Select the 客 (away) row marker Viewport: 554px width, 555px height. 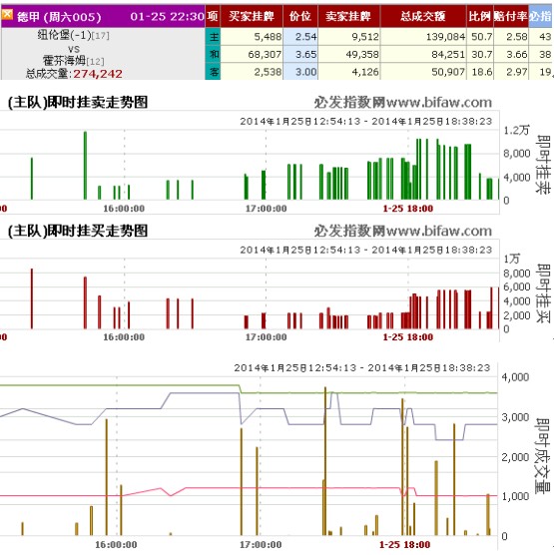(213, 72)
